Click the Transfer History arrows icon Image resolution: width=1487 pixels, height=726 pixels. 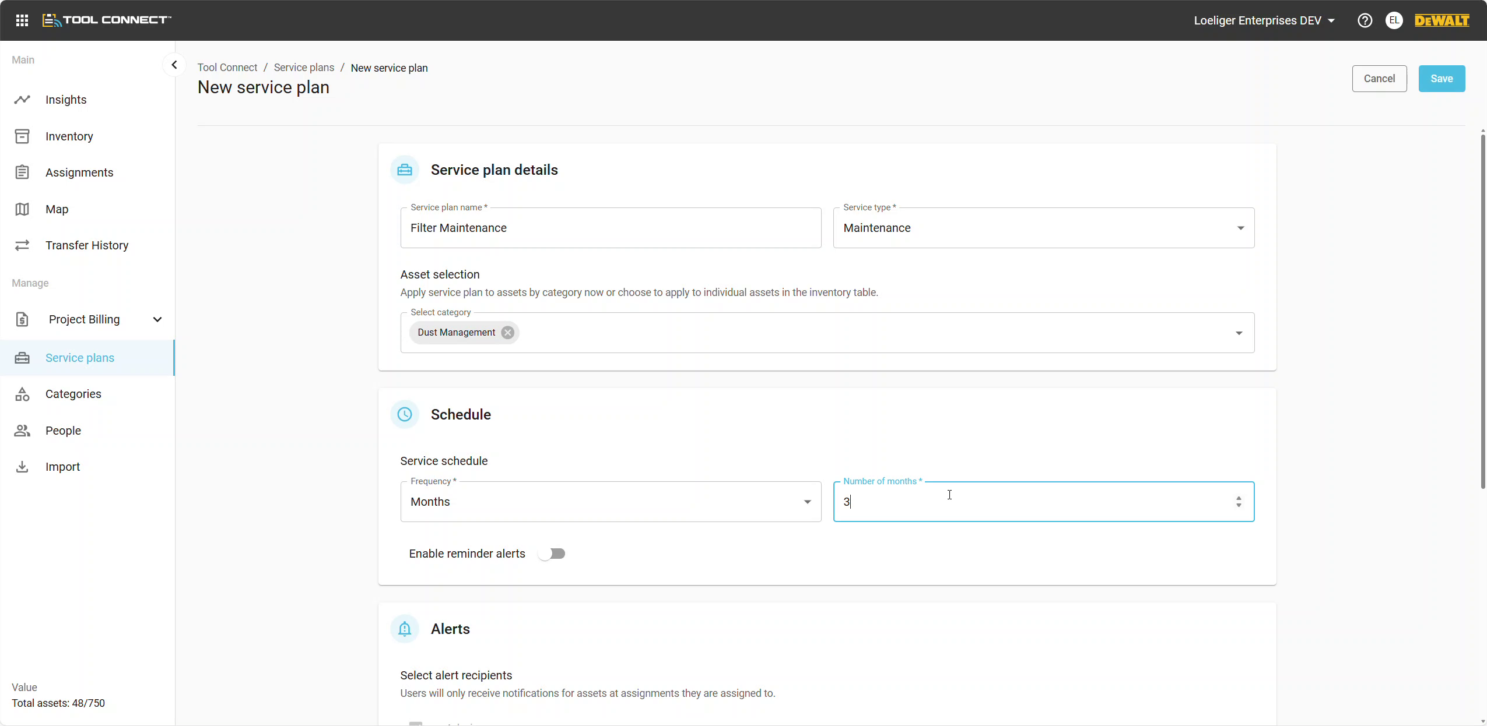pyautogui.click(x=22, y=245)
